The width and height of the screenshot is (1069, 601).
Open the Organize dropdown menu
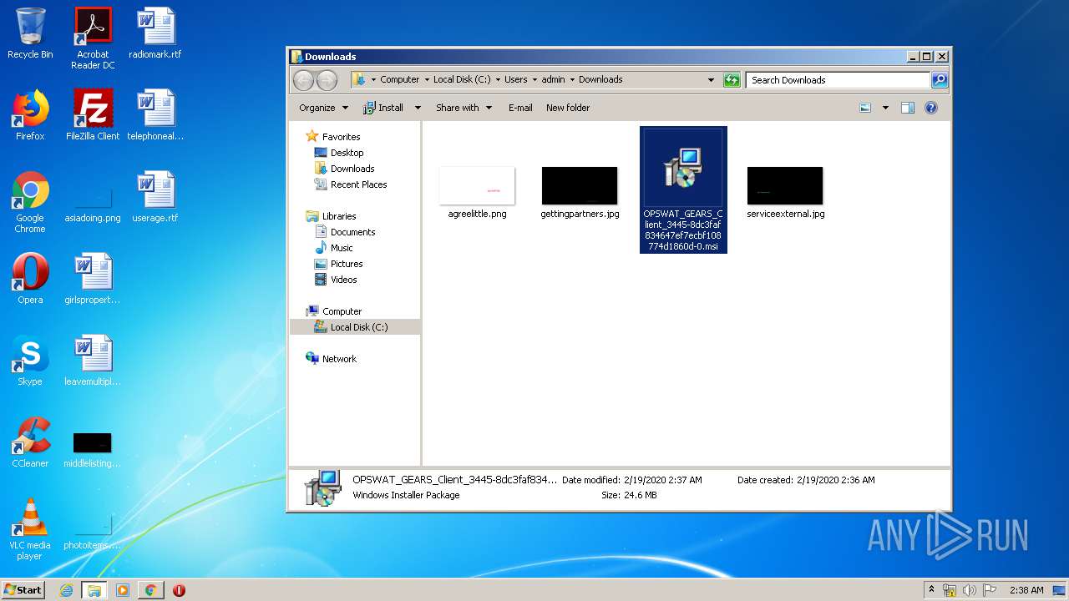click(323, 108)
